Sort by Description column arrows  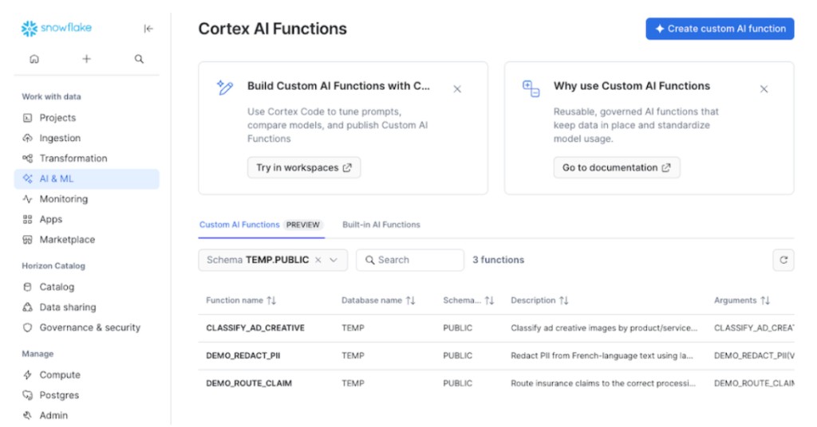pyautogui.click(x=564, y=300)
